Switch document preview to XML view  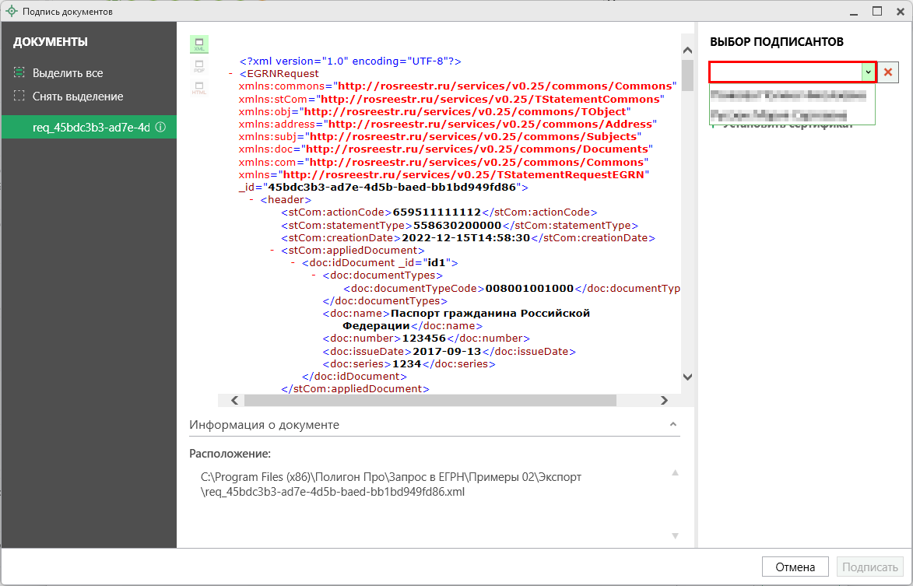click(199, 44)
